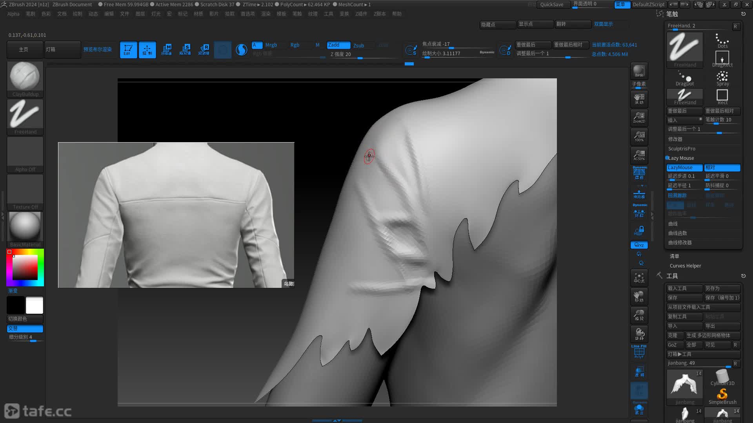Select the white secondary color swatch
Viewport: 753px width, 423px height.
coord(35,305)
